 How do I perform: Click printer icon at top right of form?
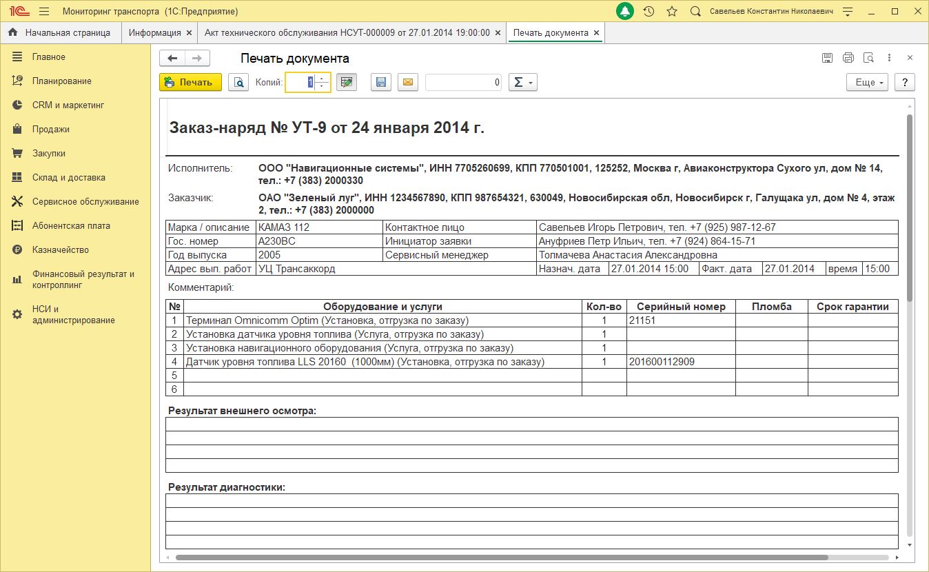(848, 59)
